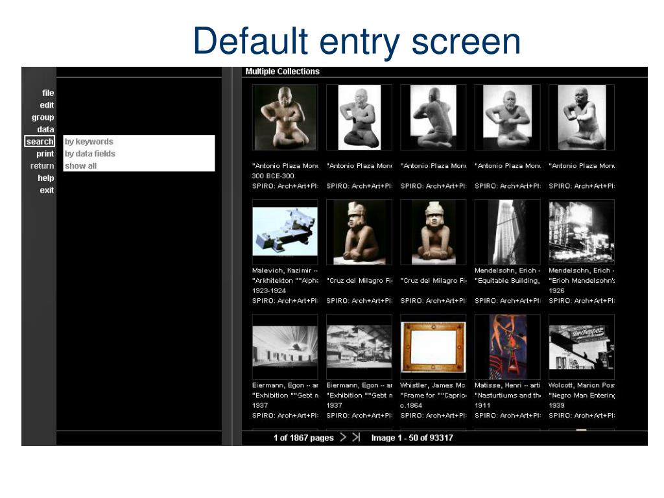Click the 'Whistler, James Mc' caption
The height and width of the screenshot is (498, 664).
tap(433, 385)
